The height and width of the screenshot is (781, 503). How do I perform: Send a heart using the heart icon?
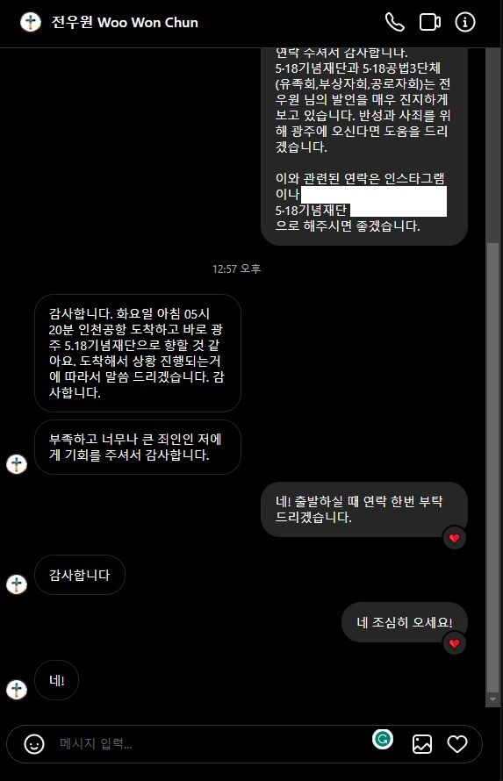pyautogui.click(x=457, y=744)
